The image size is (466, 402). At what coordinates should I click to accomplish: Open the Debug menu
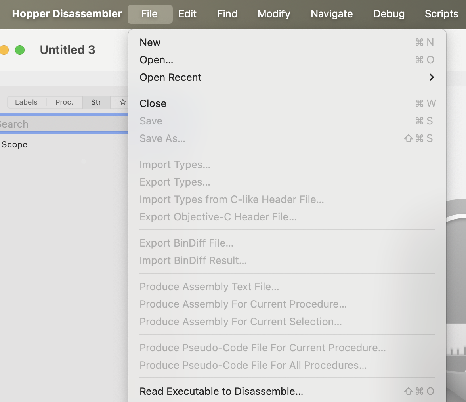(x=389, y=14)
